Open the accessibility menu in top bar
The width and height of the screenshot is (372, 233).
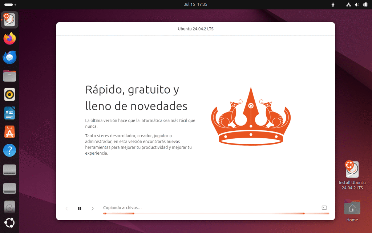click(x=333, y=4)
